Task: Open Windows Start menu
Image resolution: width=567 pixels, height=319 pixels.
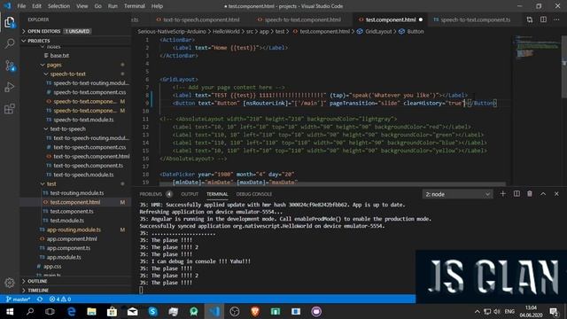Action: point(10,311)
